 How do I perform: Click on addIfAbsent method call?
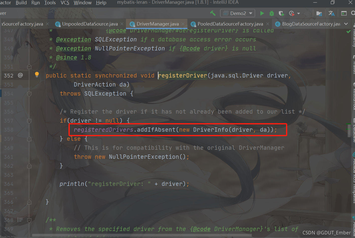pyautogui.click(x=156, y=130)
